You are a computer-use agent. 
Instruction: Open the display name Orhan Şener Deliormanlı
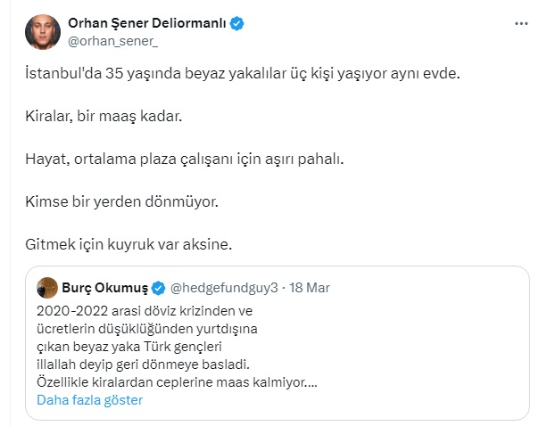145,24
